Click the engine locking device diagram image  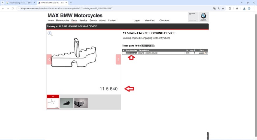73,52
